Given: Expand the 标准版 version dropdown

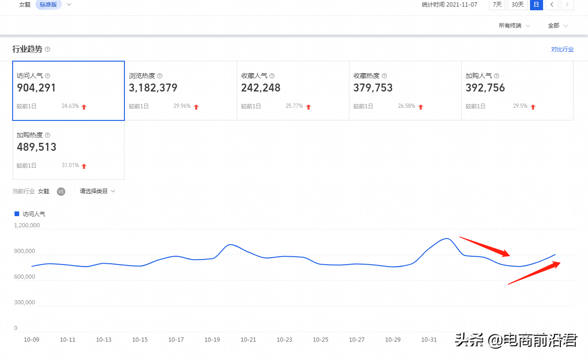Looking at the screenshot, I should [x=48, y=5].
